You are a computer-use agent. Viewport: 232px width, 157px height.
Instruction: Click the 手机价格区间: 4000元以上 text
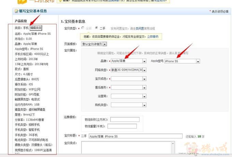coord(32,54)
